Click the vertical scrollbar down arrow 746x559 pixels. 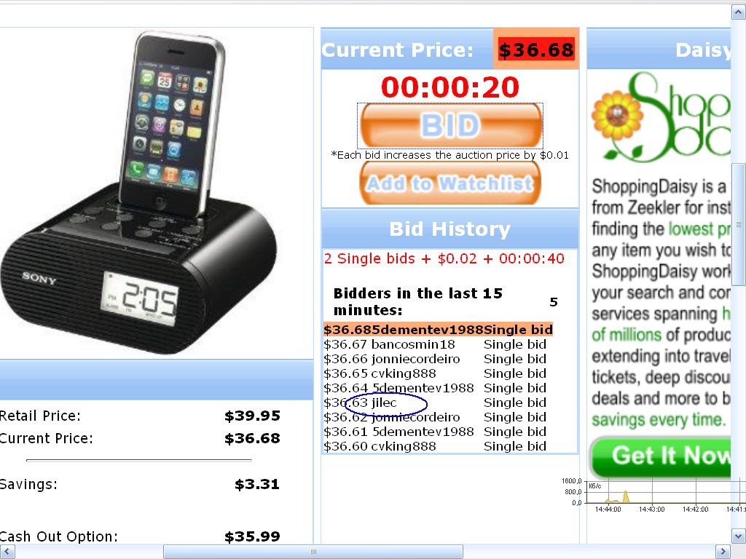(x=739, y=536)
